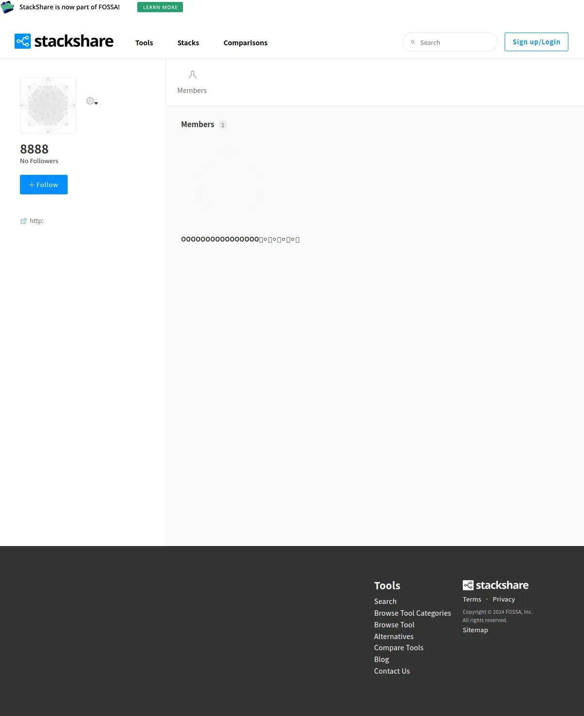
Task: Click the Members count badge 1
Action: point(223,125)
